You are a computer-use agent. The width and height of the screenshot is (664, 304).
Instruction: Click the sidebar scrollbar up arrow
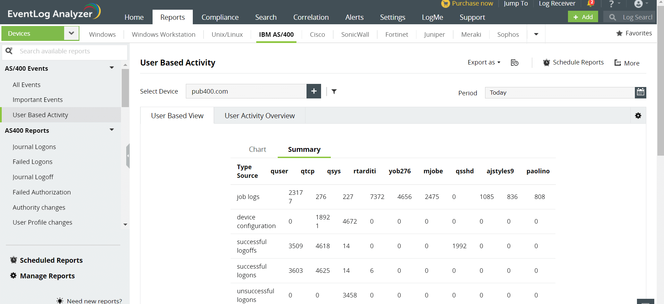point(125,65)
